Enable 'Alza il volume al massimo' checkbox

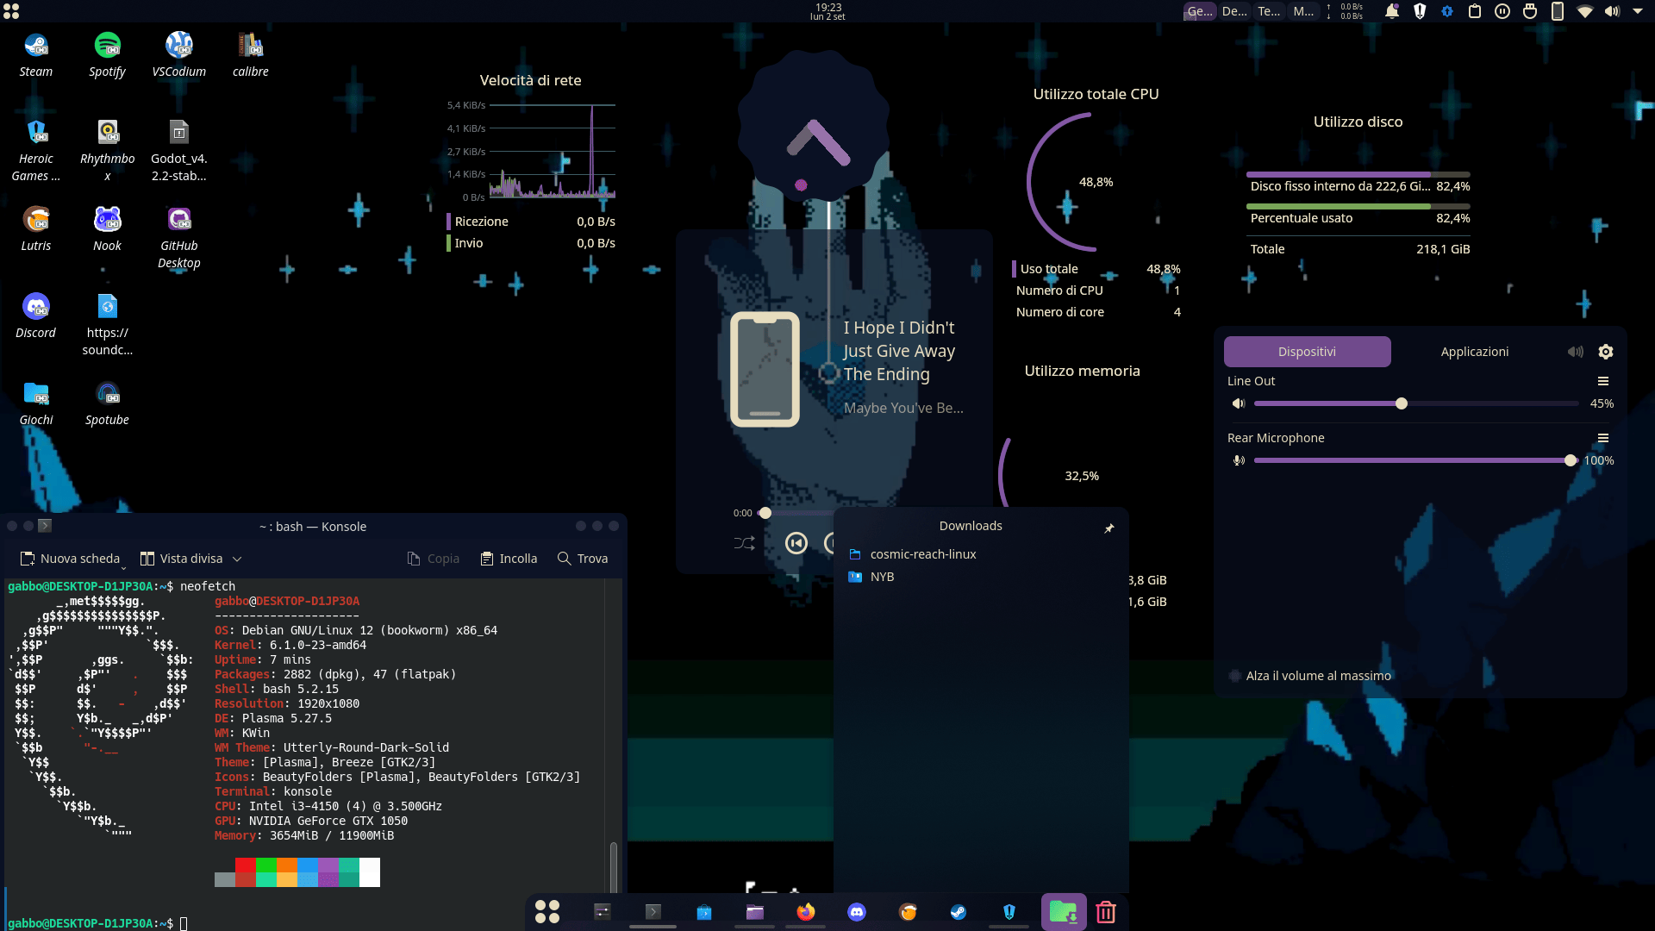pyautogui.click(x=1235, y=676)
